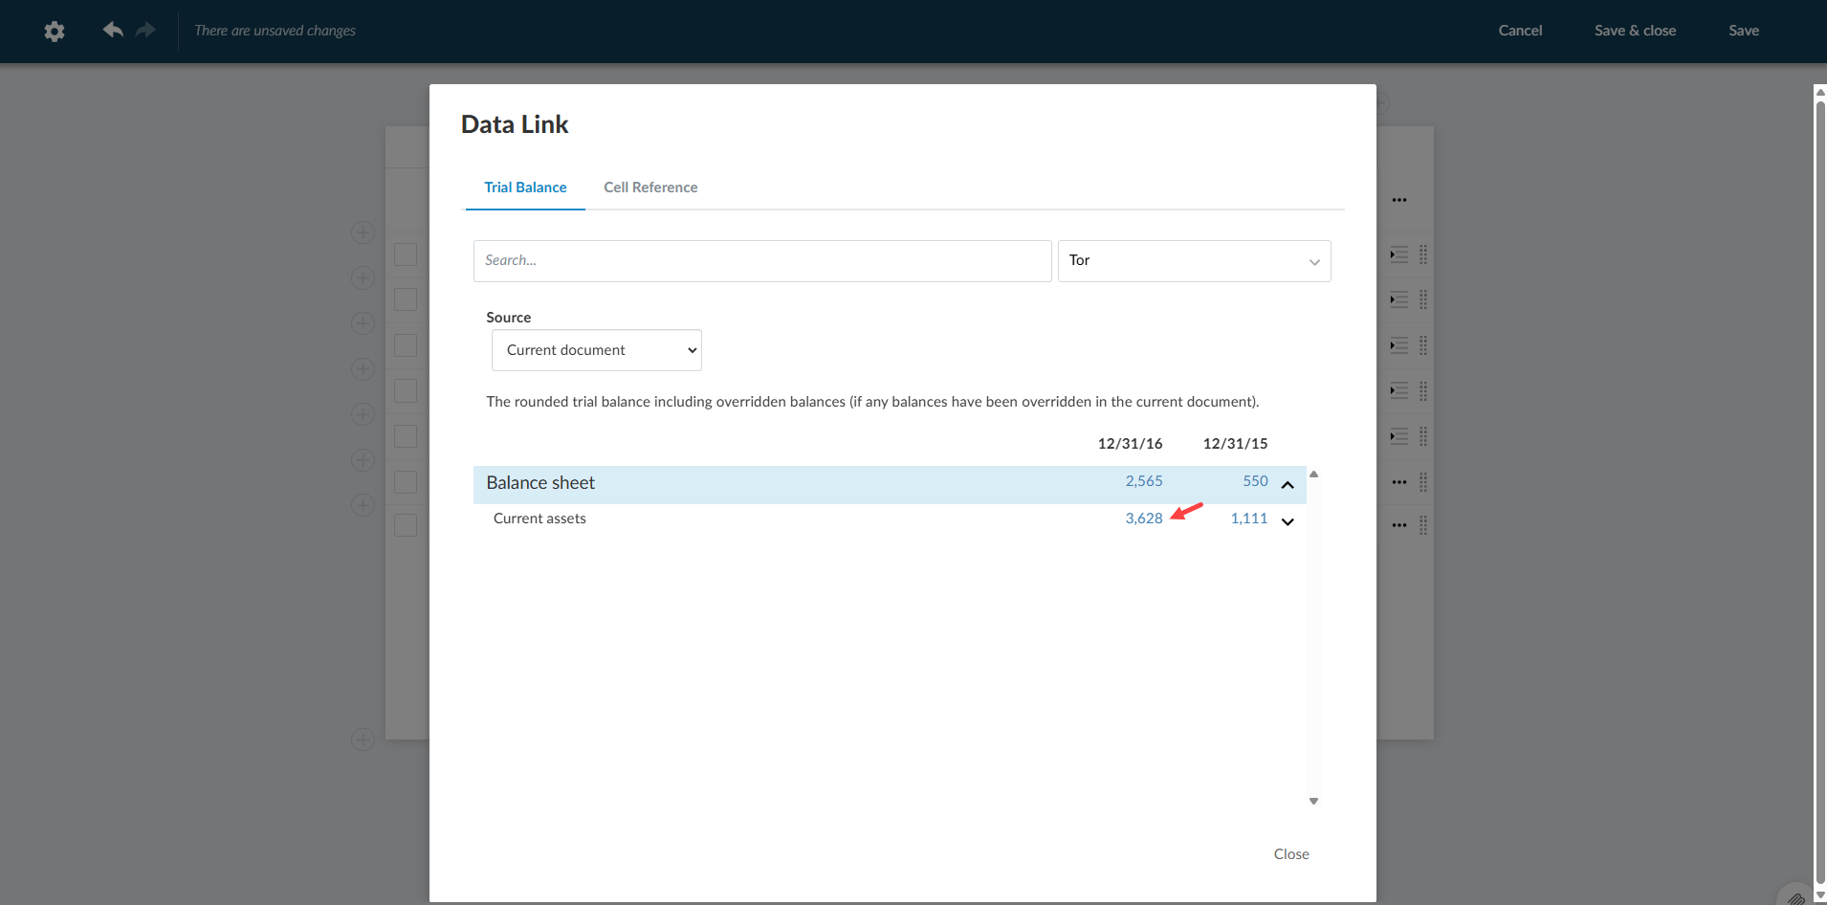Tick the first checkbox in the left column
The width and height of the screenshot is (1827, 905).
[406, 254]
